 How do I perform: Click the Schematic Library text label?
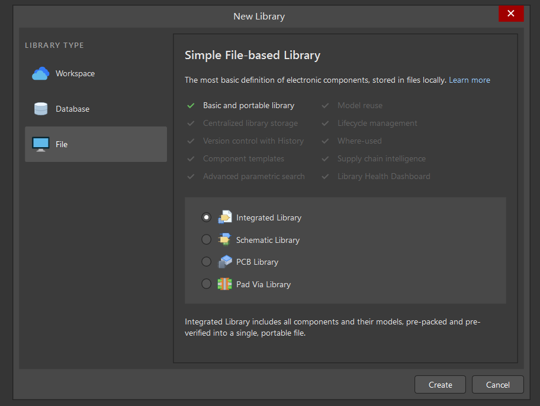click(x=268, y=240)
